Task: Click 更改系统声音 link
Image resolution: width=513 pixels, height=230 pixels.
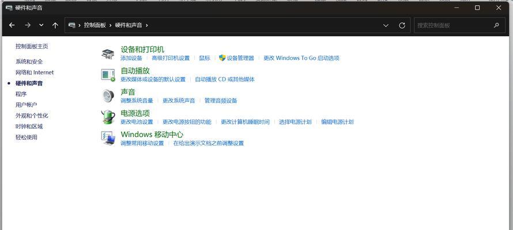Action: pyautogui.click(x=179, y=101)
